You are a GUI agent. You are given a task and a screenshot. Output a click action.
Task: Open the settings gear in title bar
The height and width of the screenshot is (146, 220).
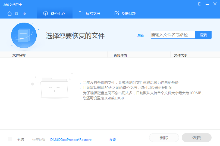pyautogui.click(x=200, y=4)
